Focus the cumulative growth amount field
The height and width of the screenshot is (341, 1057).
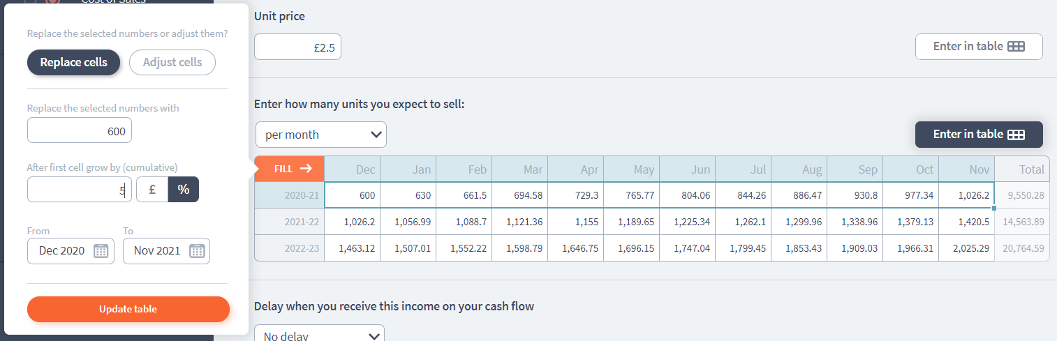(80, 189)
